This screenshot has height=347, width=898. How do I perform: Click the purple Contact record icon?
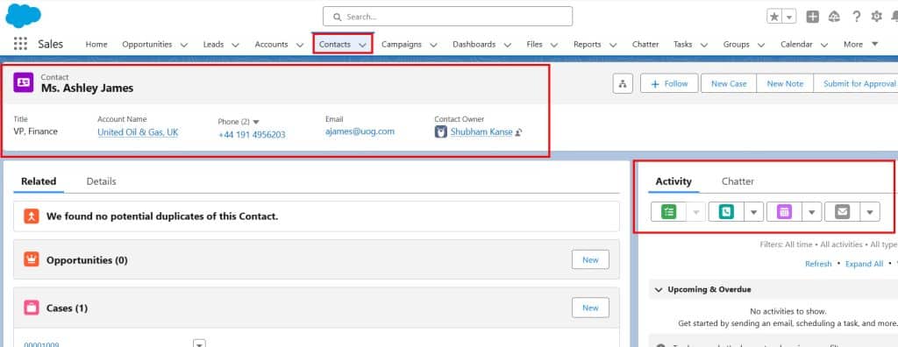click(x=24, y=83)
